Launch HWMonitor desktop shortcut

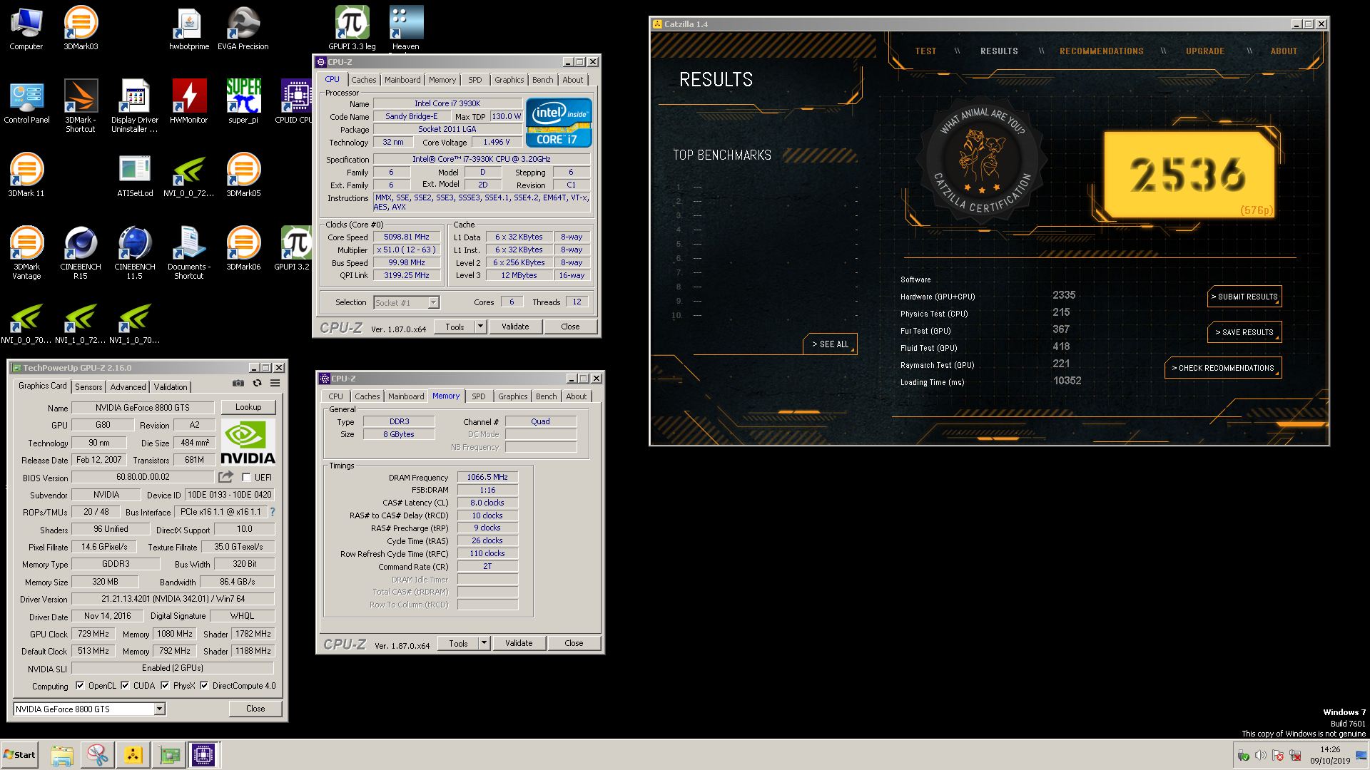[189, 102]
